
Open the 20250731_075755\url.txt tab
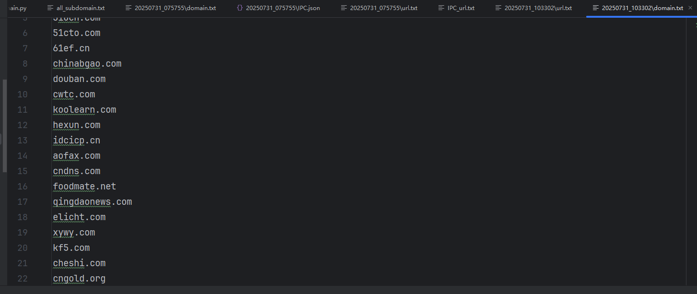(378, 8)
